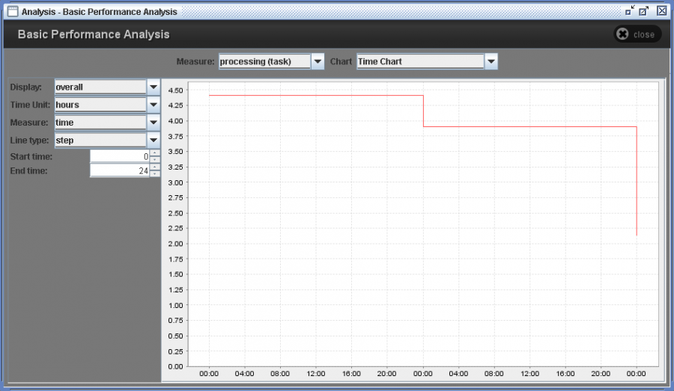The image size is (674, 391).
Task: Expand the Time Chart dropdown arrow
Action: [491, 61]
